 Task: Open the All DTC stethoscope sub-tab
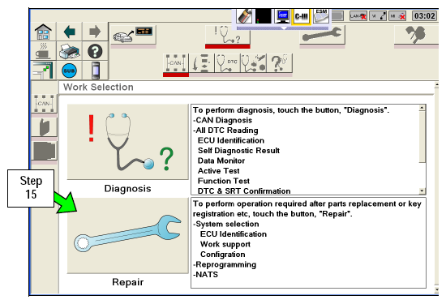[x=227, y=63]
